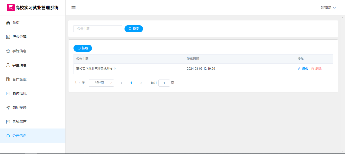Click the pink graduate logo icon

tap(11, 8)
